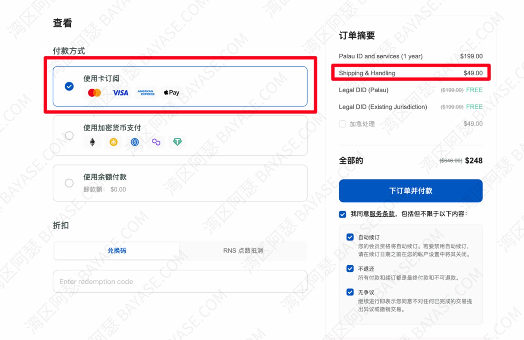Select the 使用余额付款 radio button
The image size is (524, 340).
click(x=69, y=183)
